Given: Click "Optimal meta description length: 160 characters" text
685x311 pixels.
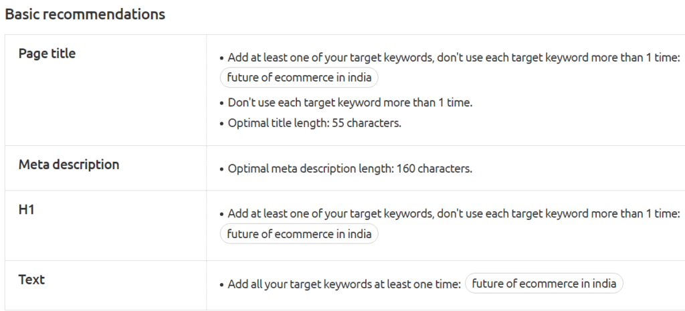Looking at the screenshot, I should click(x=350, y=169).
